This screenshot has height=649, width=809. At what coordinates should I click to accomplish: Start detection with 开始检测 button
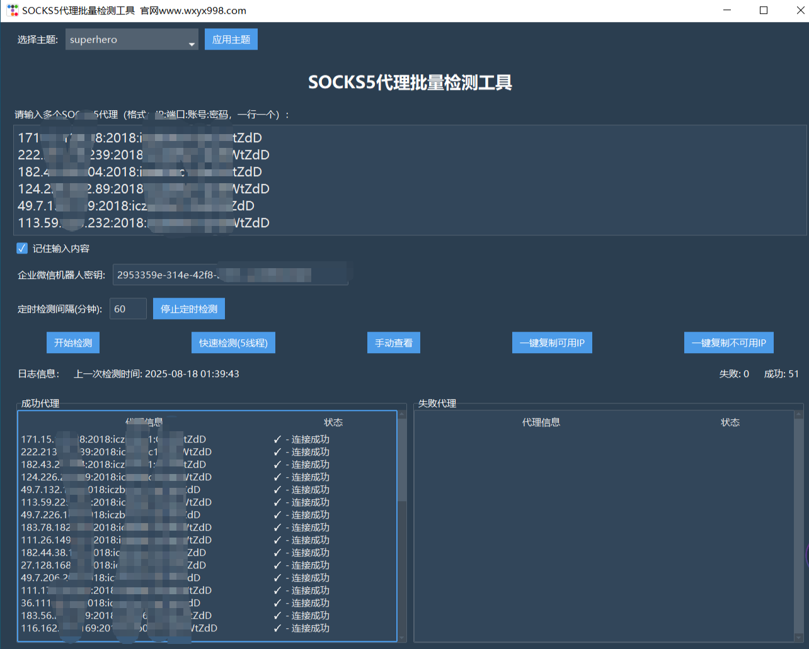coord(73,343)
